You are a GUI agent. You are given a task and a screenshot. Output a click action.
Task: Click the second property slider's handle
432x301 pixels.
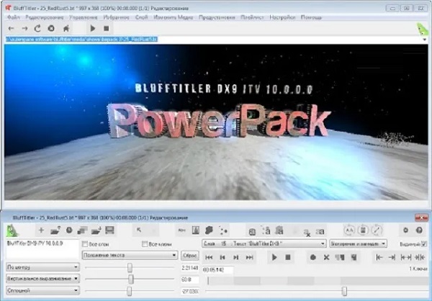click(x=131, y=279)
